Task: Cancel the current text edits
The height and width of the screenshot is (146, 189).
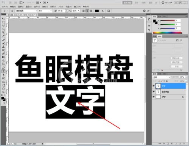Action: pyautogui.click(x=144, y=11)
